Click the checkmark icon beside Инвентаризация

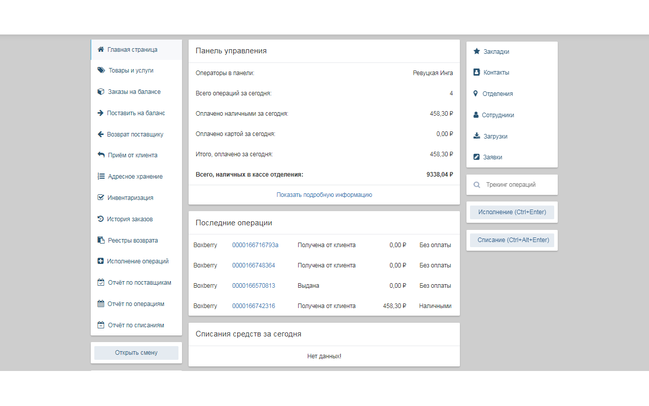coord(101,198)
